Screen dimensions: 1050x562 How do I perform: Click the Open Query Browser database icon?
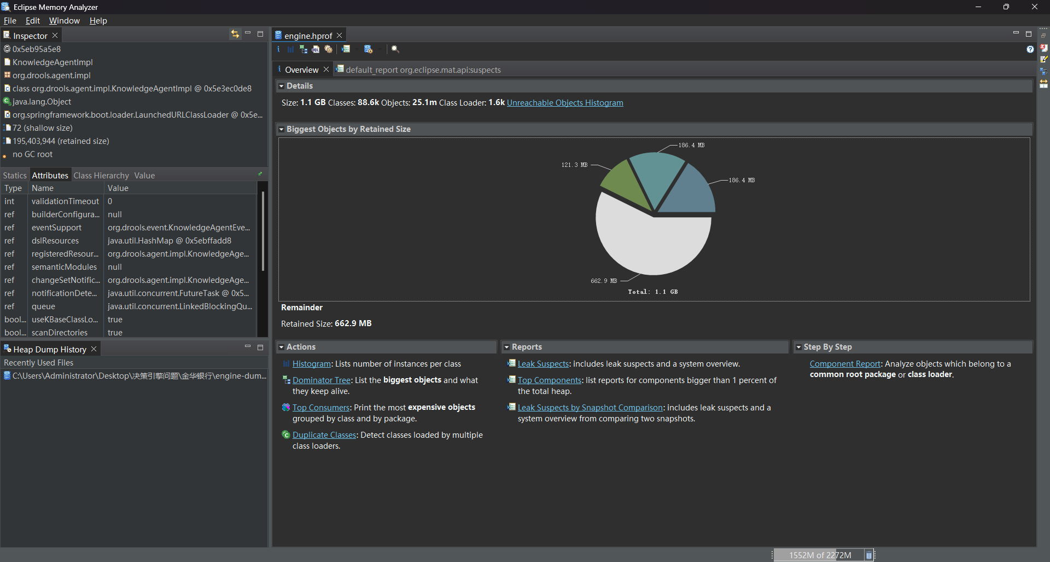tap(369, 49)
